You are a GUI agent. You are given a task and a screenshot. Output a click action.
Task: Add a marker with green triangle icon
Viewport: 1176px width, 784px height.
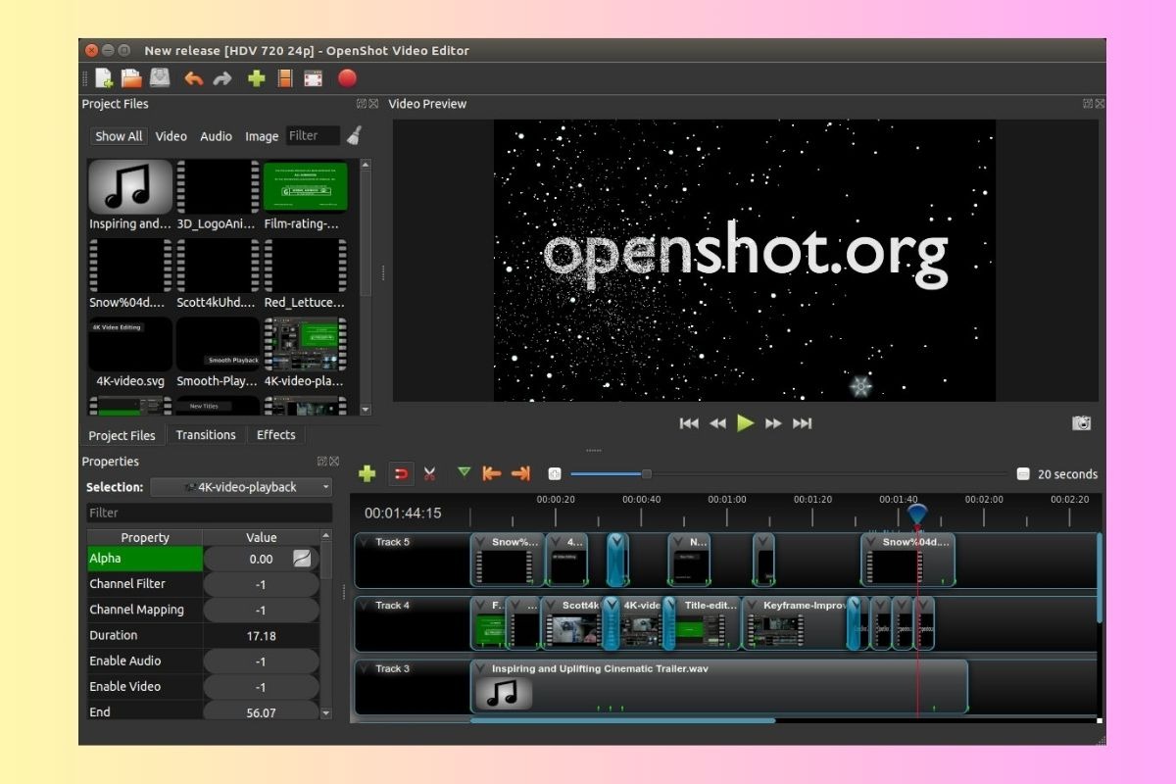[464, 472]
